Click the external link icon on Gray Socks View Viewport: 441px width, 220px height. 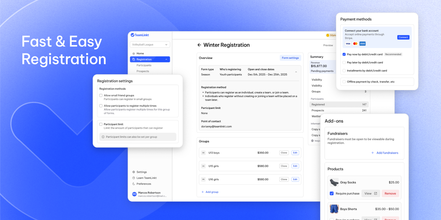pos(376,194)
